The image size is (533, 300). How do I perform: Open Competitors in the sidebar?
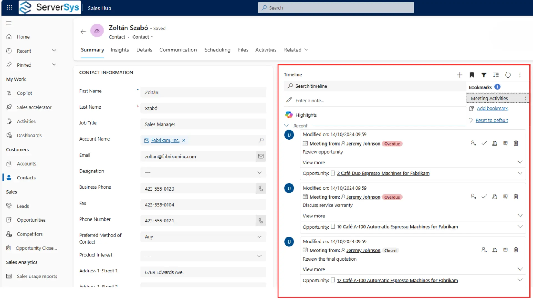point(30,234)
